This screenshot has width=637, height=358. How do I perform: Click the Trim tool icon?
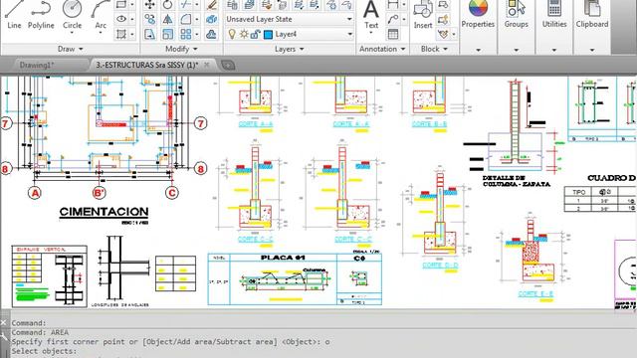186,4
